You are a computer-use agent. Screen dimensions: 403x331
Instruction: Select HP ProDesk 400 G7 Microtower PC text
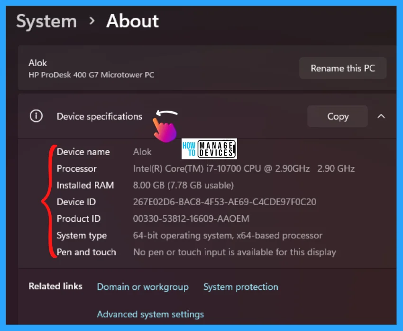(x=91, y=75)
